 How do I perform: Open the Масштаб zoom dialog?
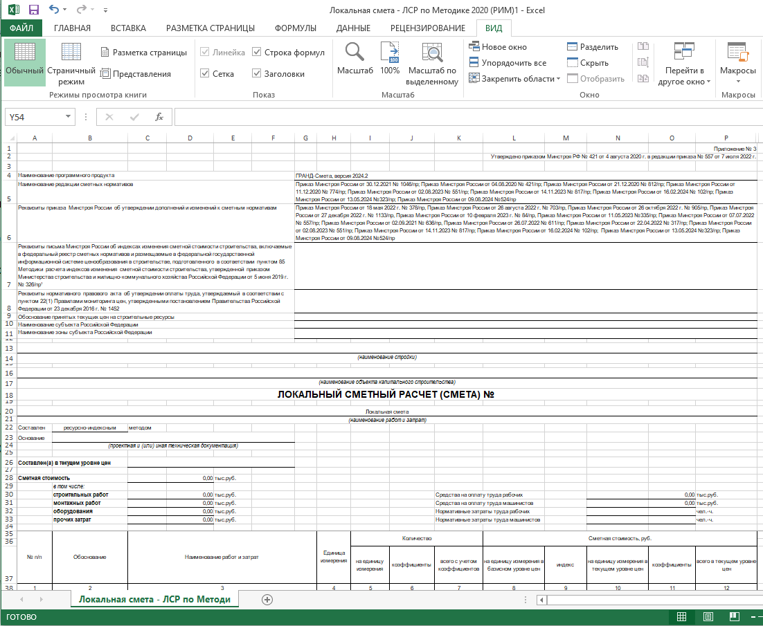click(354, 58)
